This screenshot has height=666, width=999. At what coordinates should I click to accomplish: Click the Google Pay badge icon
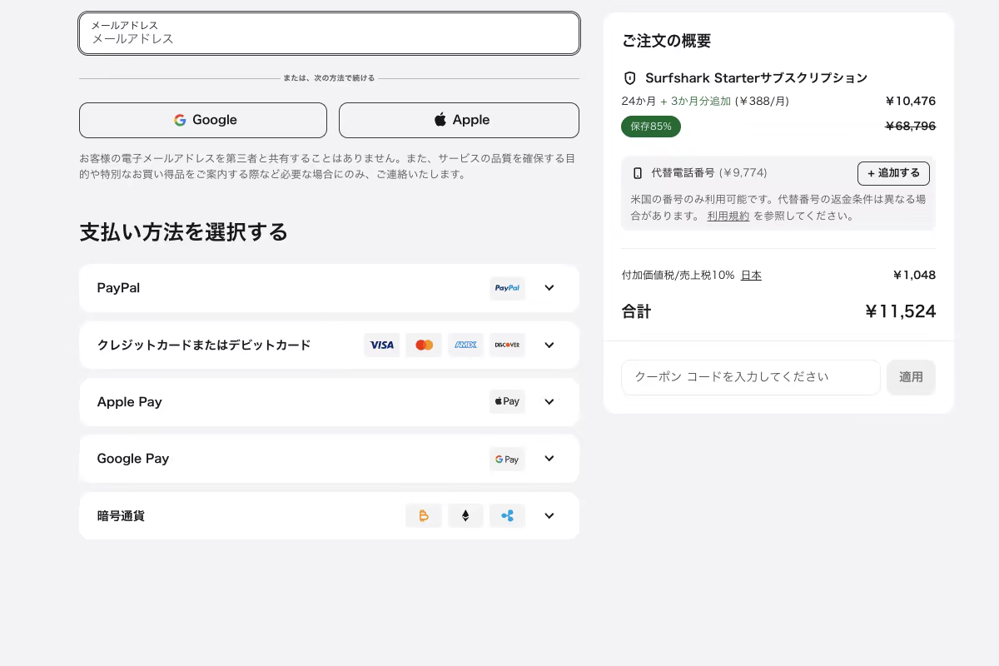point(507,459)
